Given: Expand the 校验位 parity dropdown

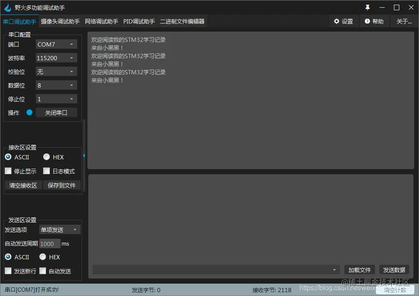Looking at the screenshot, I should click(56, 71).
